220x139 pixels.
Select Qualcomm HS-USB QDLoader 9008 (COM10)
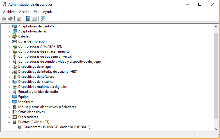(57, 127)
